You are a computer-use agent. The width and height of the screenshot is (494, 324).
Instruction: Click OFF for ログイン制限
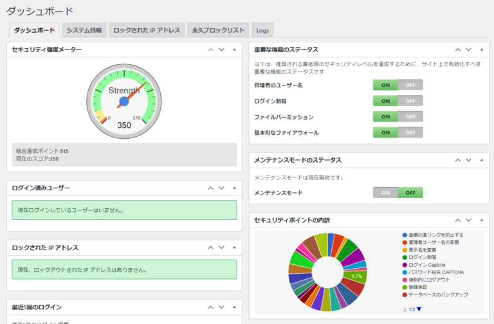click(x=410, y=101)
